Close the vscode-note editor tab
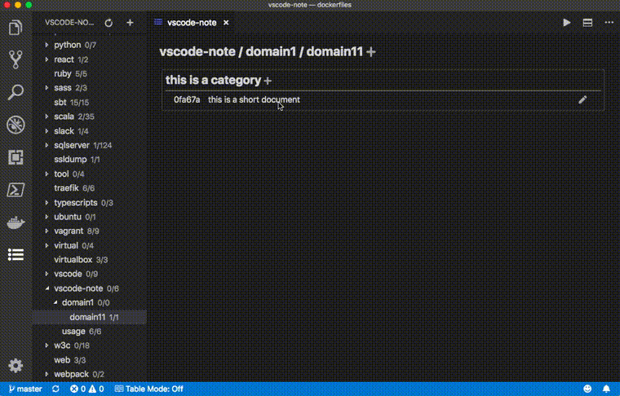 coord(226,23)
